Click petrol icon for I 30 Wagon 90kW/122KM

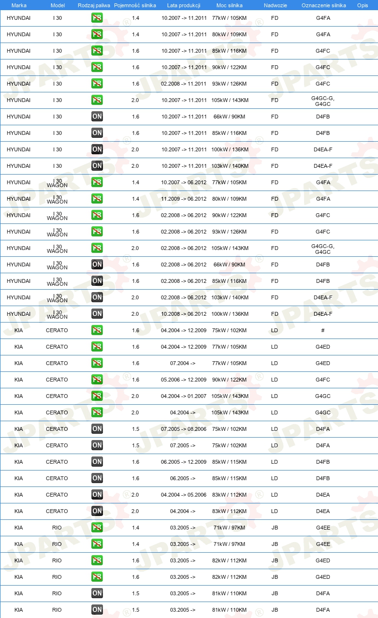(97, 215)
